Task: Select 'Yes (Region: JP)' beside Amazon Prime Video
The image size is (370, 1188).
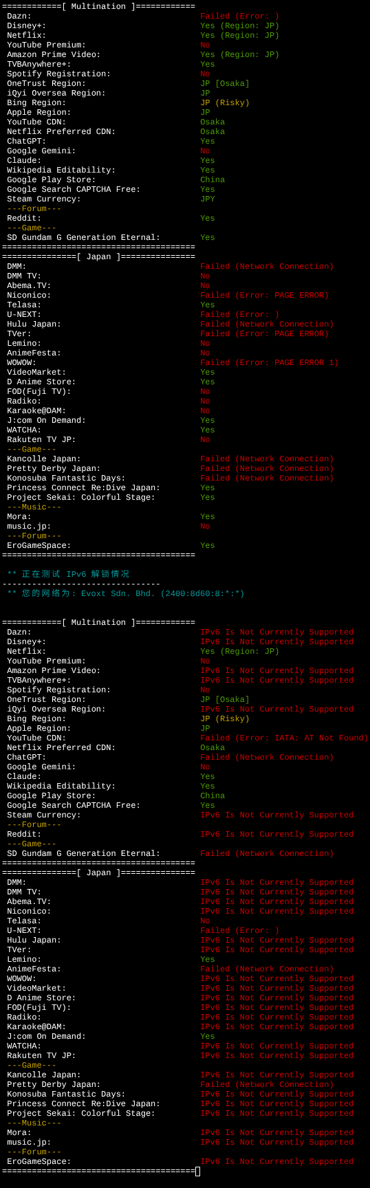Action: tap(240, 54)
